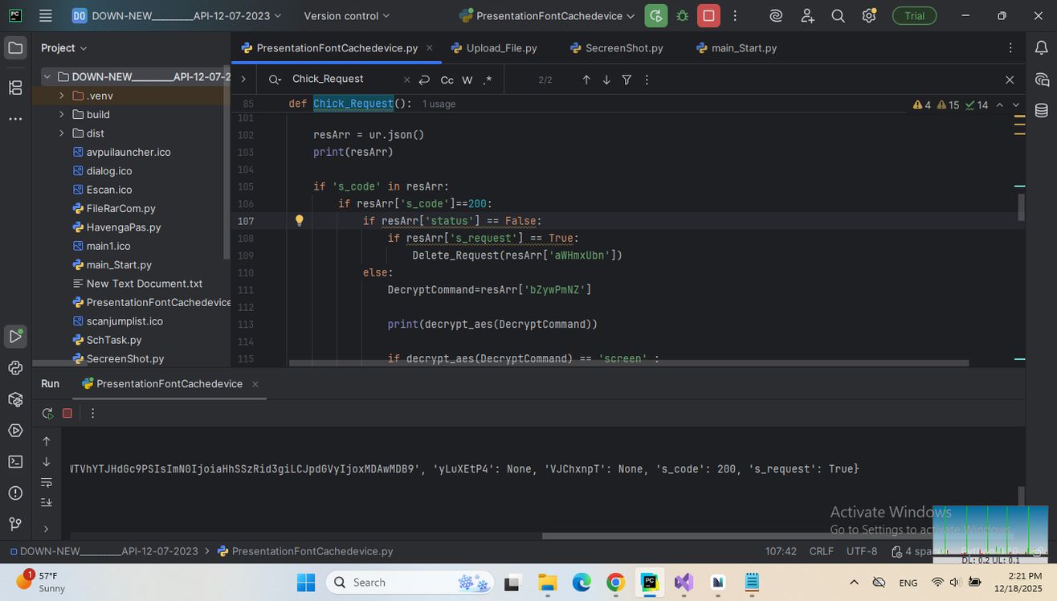Open Python Packages tool window icon

pyautogui.click(x=15, y=399)
